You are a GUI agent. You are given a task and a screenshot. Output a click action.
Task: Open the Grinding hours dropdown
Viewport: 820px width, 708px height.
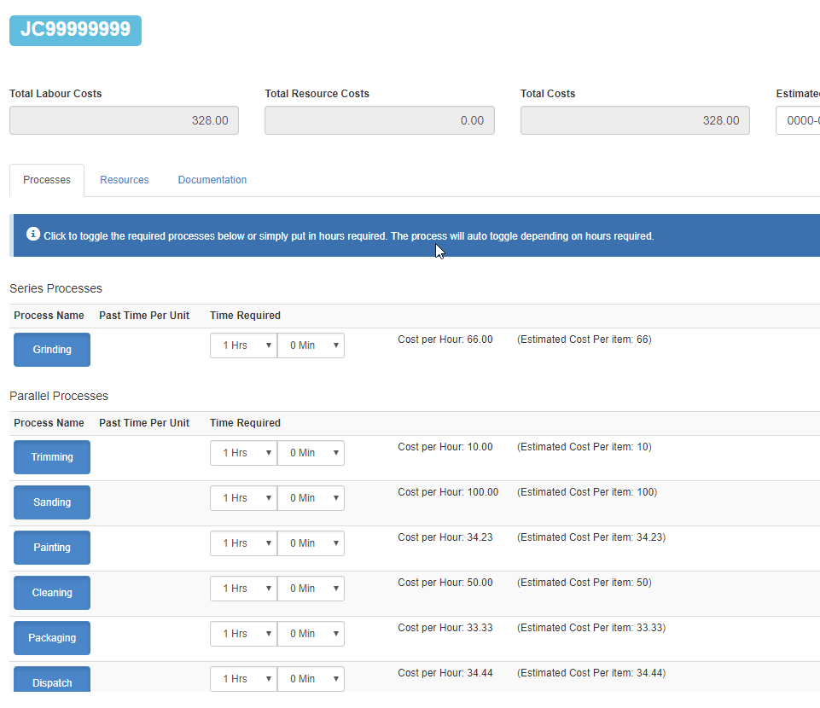tap(243, 345)
